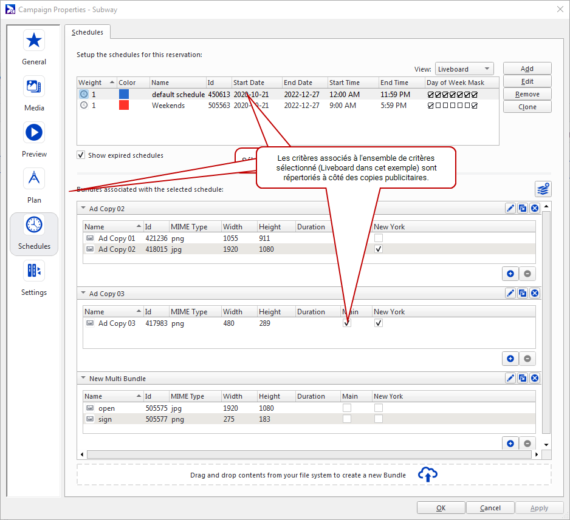Open the Preview section icon
Image resolution: width=570 pixels, height=520 pixels.
(34, 132)
